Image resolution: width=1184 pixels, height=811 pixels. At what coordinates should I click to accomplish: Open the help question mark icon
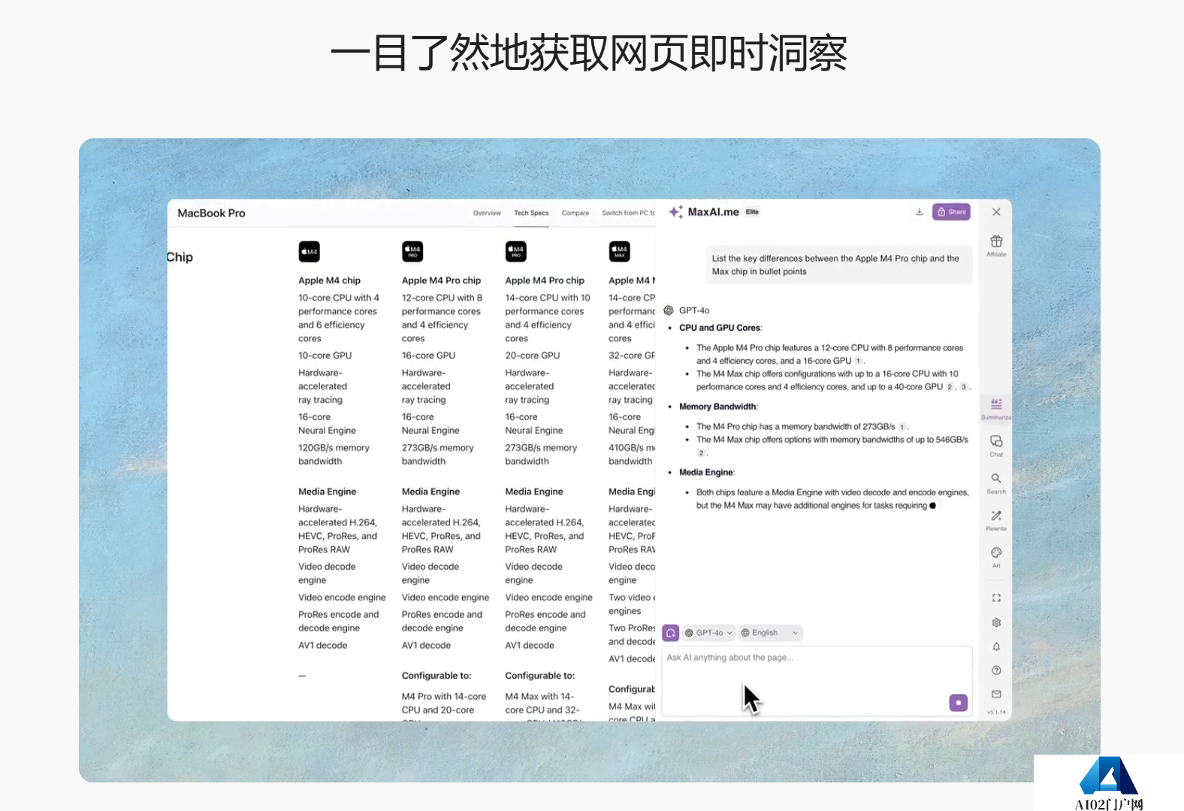[x=996, y=670]
